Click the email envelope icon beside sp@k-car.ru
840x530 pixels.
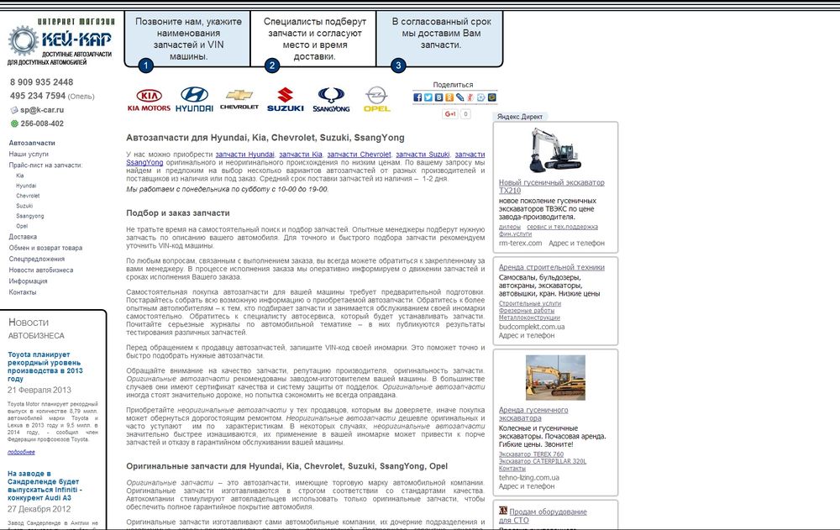point(14,110)
